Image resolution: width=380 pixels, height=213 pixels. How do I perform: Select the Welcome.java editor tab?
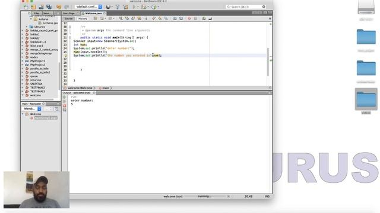pos(93,13)
